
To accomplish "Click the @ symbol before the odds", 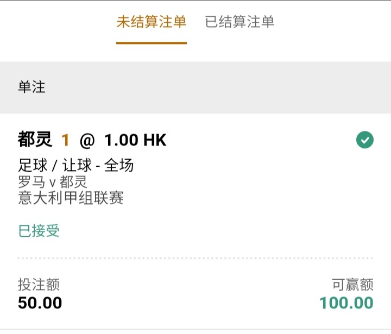I will coord(87,141).
